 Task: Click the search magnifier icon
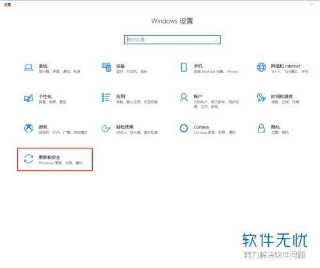coord(216,40)
